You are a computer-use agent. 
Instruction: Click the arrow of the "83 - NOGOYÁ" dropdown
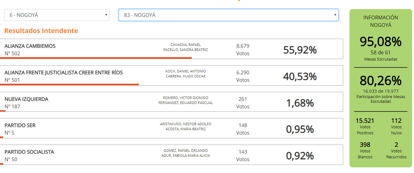point(335,15)
